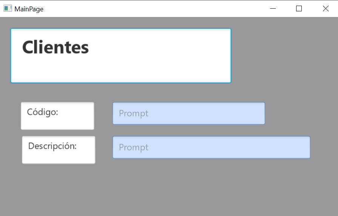Click the MainPage app icon in title bar
Viewport: 338px width, 216px height.
pos(8,8)
